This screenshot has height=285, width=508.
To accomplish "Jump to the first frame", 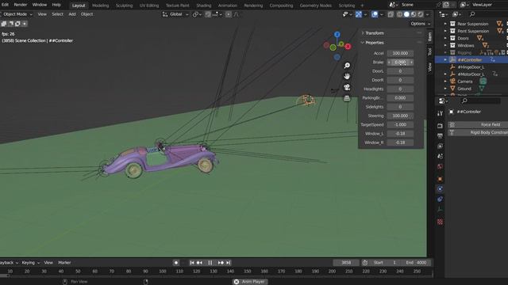I will tap(192, 263).
